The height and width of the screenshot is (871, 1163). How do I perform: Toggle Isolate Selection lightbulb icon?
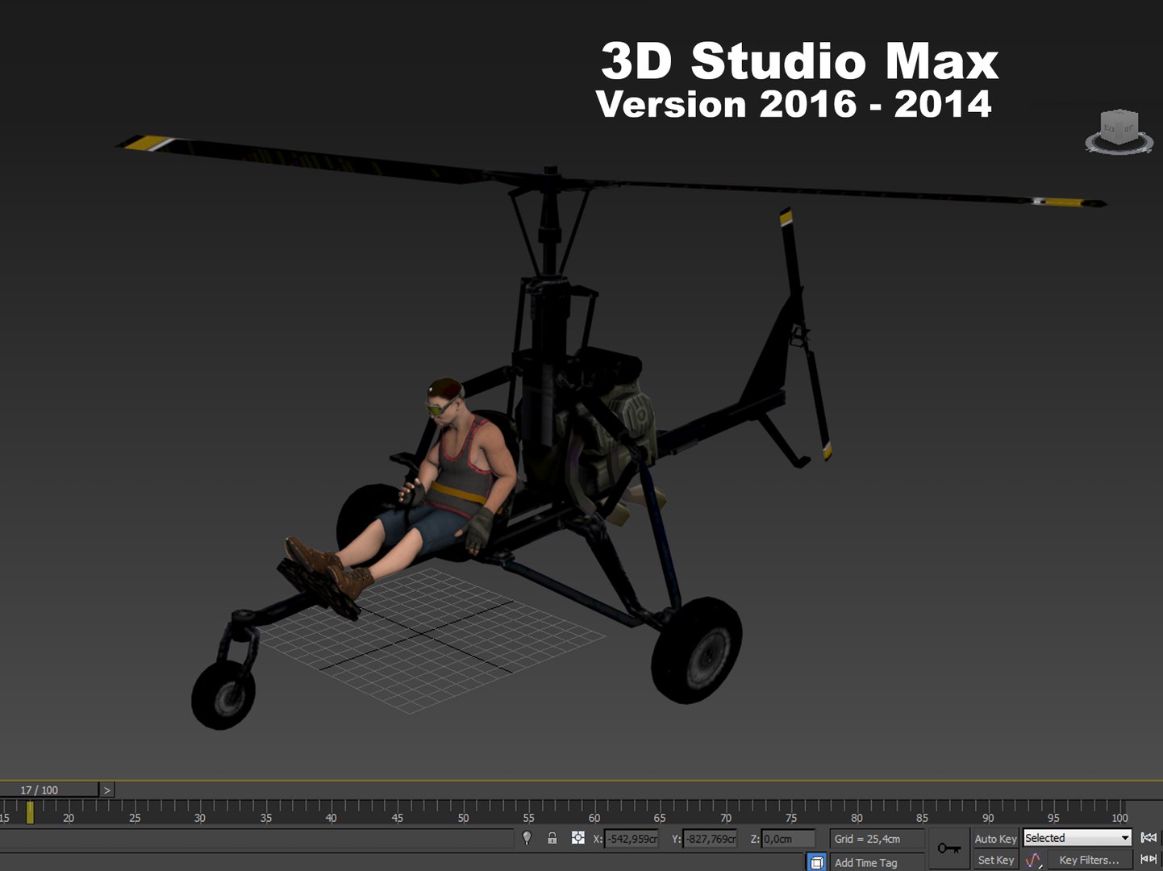point(527,838)
